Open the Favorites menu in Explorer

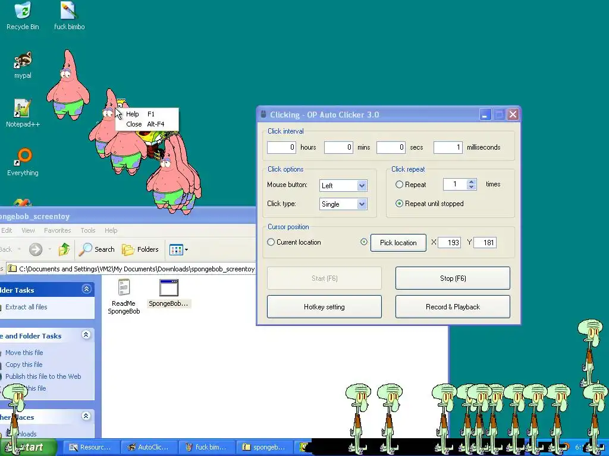point(58,230)
